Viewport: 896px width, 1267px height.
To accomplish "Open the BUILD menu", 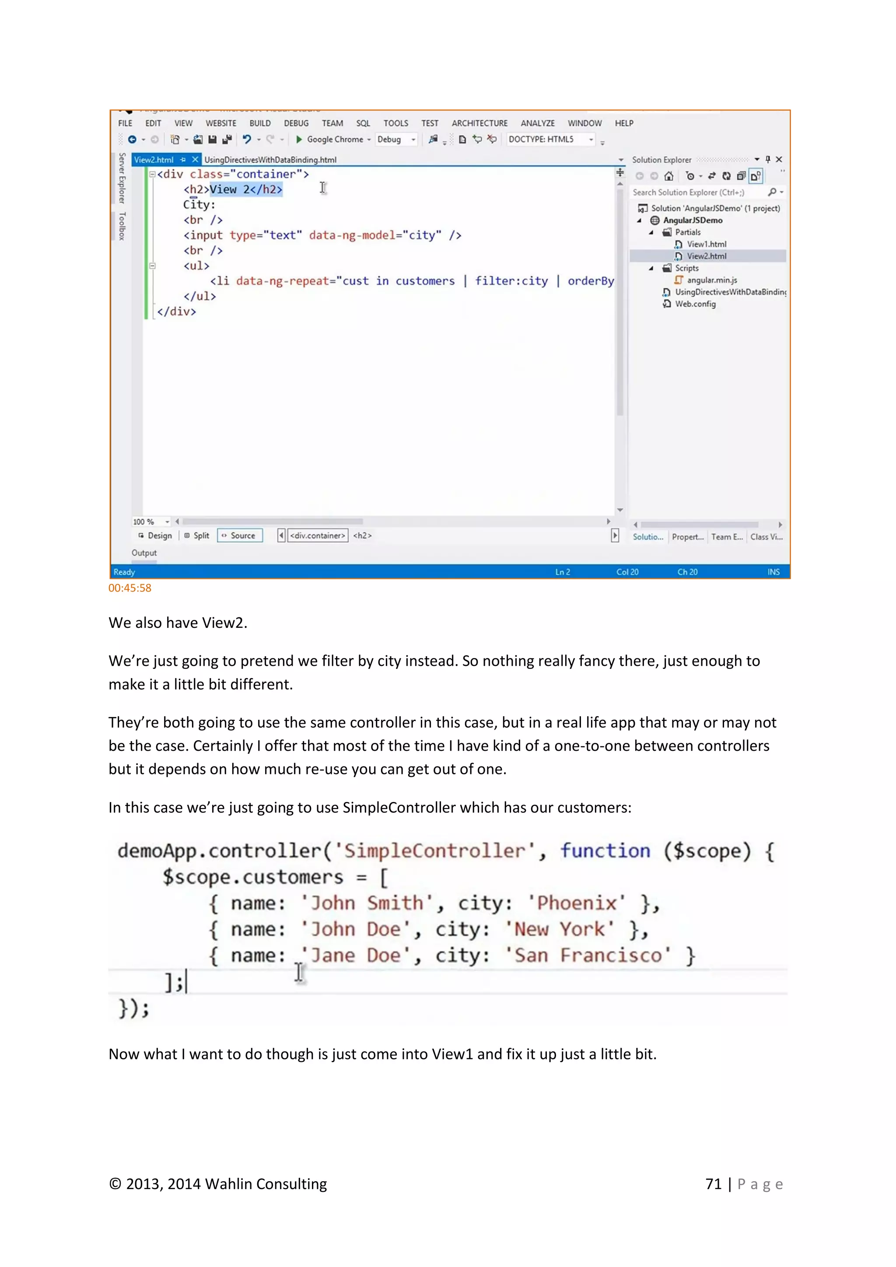I will coord(260,124).
